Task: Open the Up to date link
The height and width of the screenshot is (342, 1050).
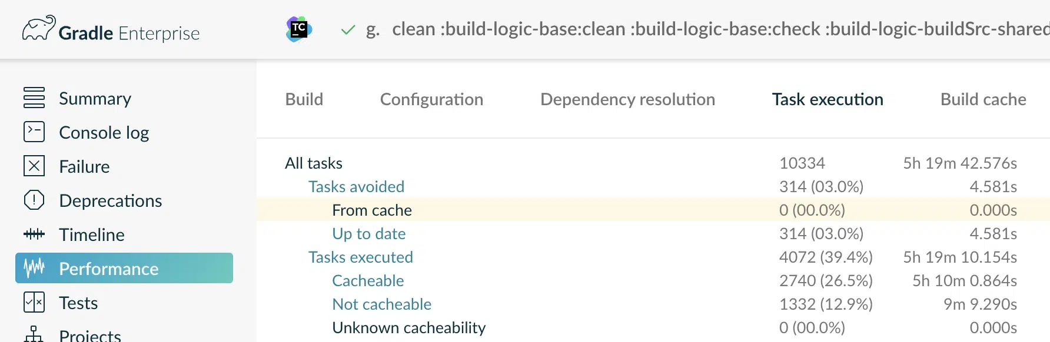Action: [368, 234]
